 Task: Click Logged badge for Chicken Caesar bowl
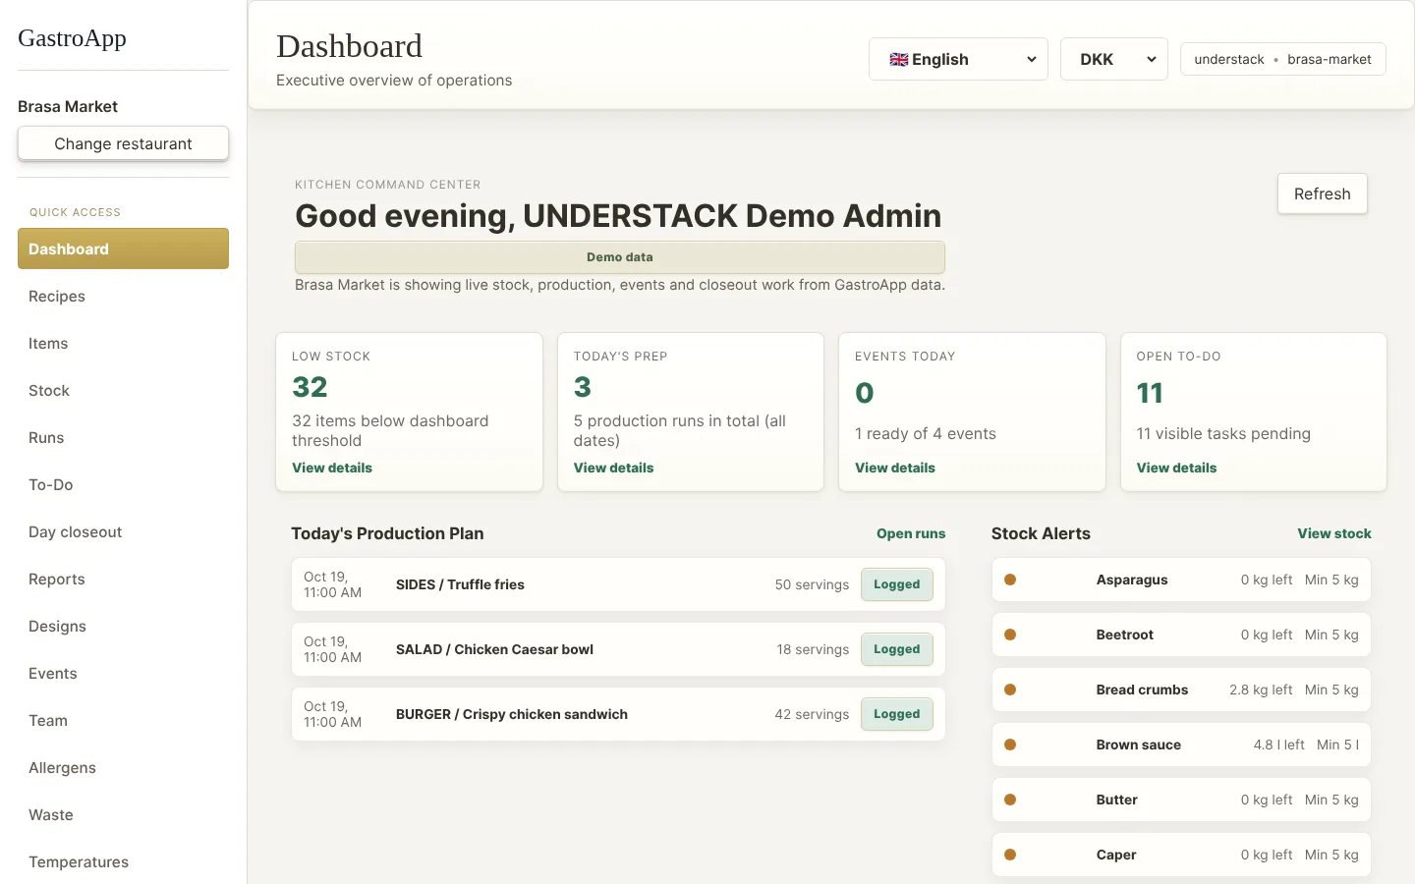pyautogui.click(x=897, y=649)
